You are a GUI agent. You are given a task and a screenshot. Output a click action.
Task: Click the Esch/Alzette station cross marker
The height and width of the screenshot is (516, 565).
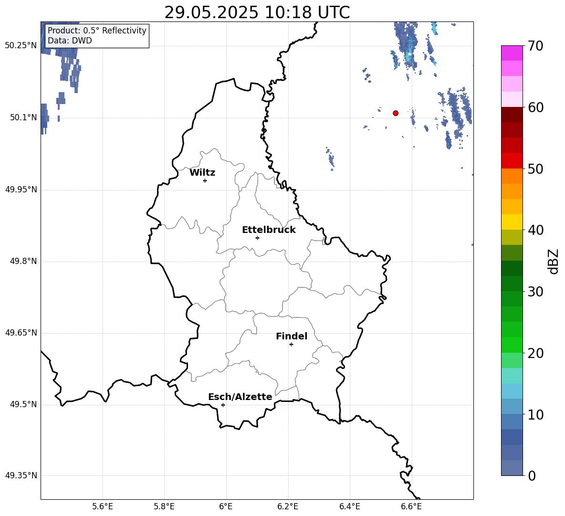[223, 405]
